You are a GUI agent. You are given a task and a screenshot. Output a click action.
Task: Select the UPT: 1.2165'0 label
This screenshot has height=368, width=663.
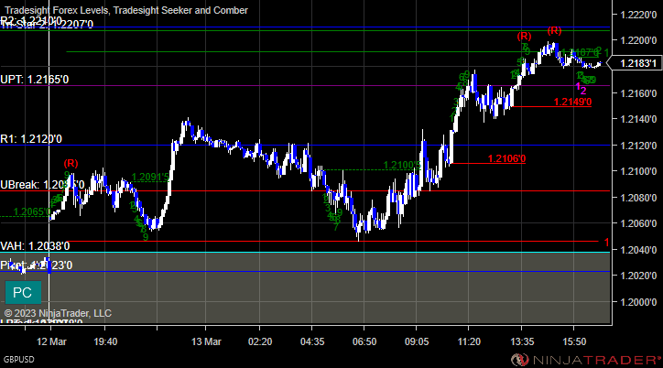[x=35, y=80]
